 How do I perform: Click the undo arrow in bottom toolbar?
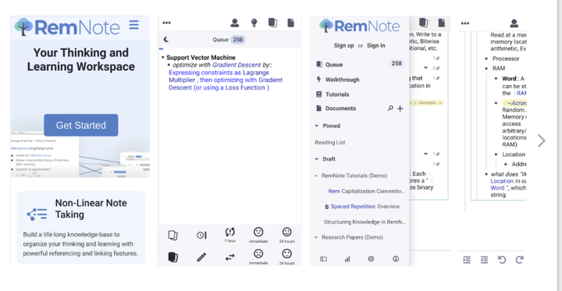(502, 260)
